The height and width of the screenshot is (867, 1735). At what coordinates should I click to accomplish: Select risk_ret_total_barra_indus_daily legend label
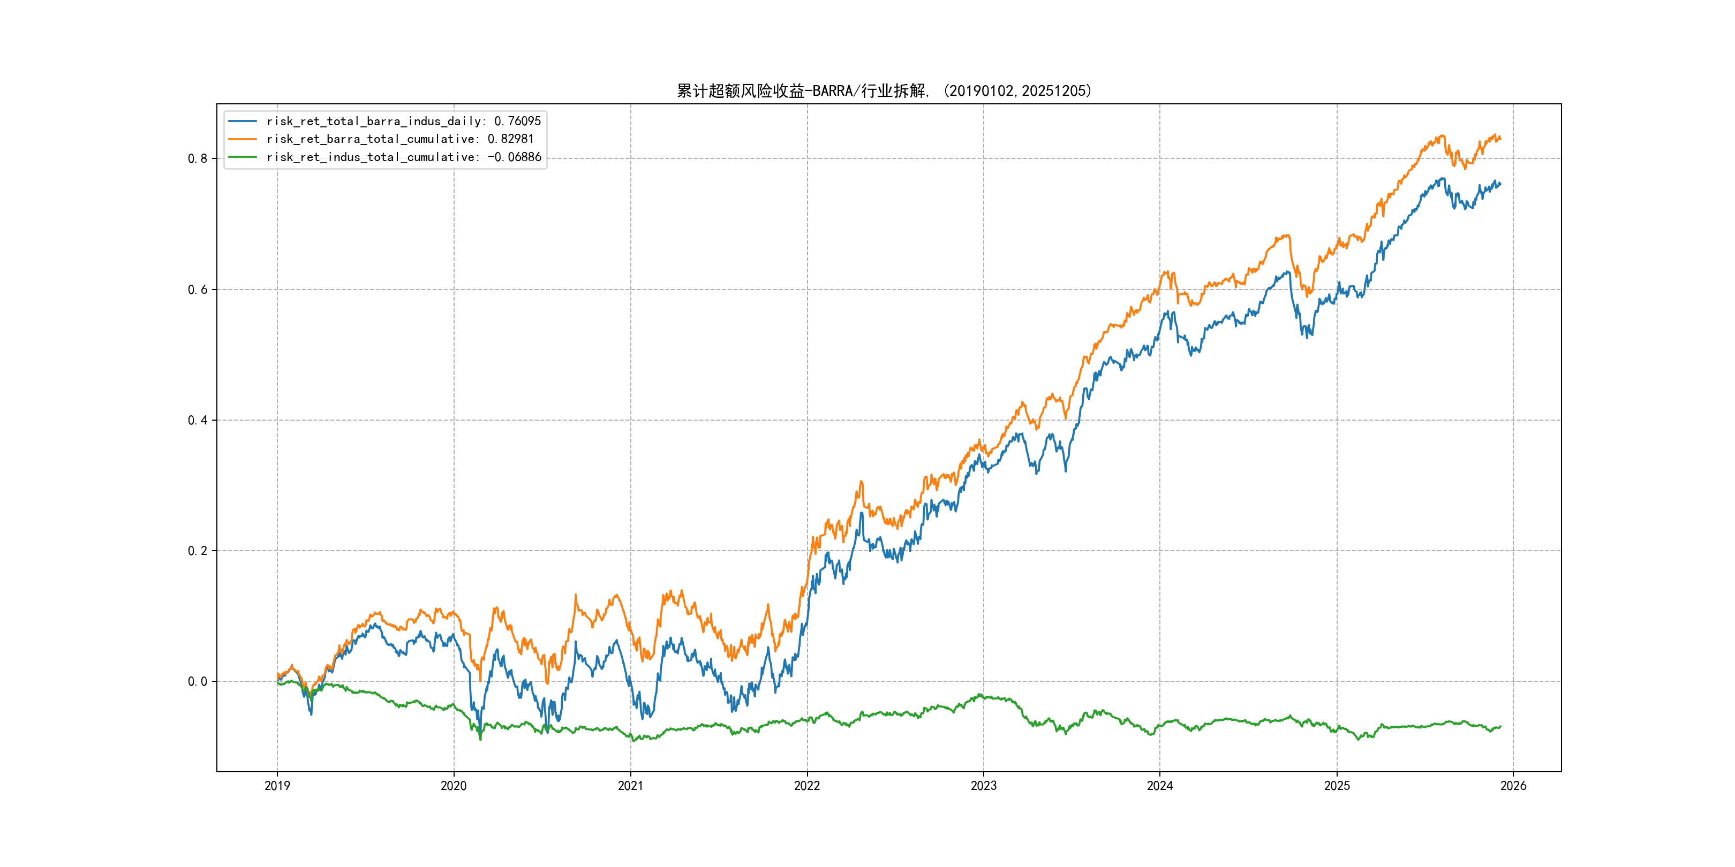point(403,121)
